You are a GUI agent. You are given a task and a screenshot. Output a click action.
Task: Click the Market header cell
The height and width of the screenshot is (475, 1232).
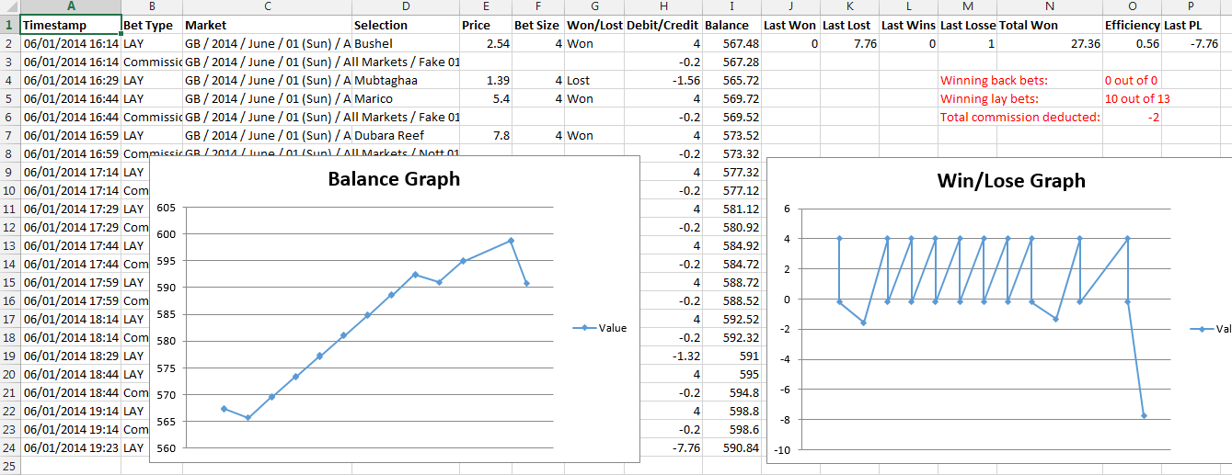tap(268, 25)
